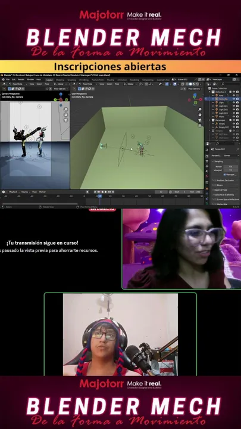The width and height of the screenshot is (241, 429).
Task: Toggle X-ray icon in right viewport header
Action: (183, 84)
